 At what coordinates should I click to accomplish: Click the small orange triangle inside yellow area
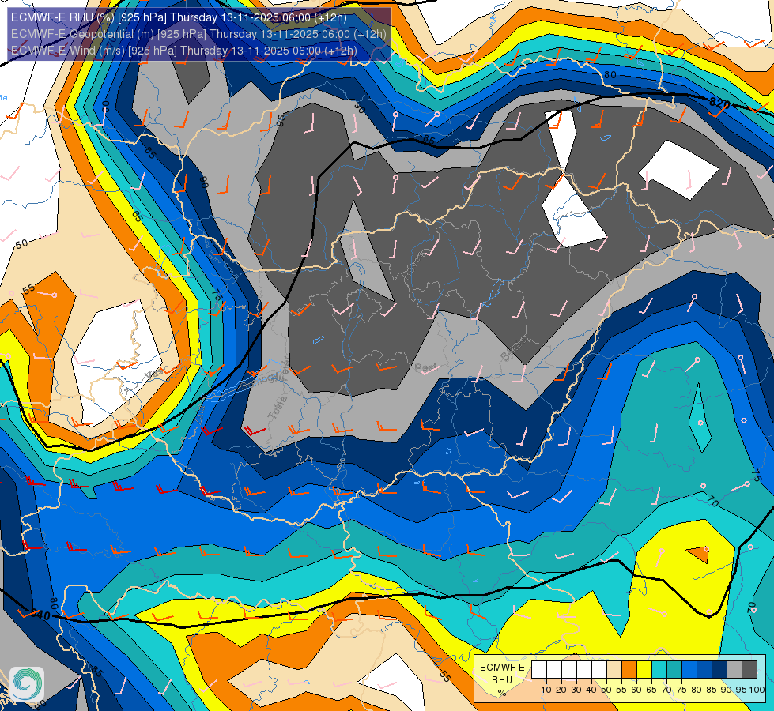698,554
